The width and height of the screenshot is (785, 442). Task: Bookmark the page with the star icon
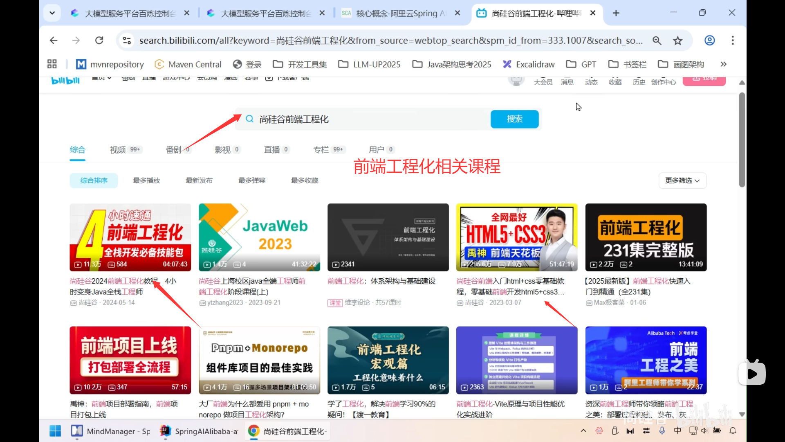678,40
